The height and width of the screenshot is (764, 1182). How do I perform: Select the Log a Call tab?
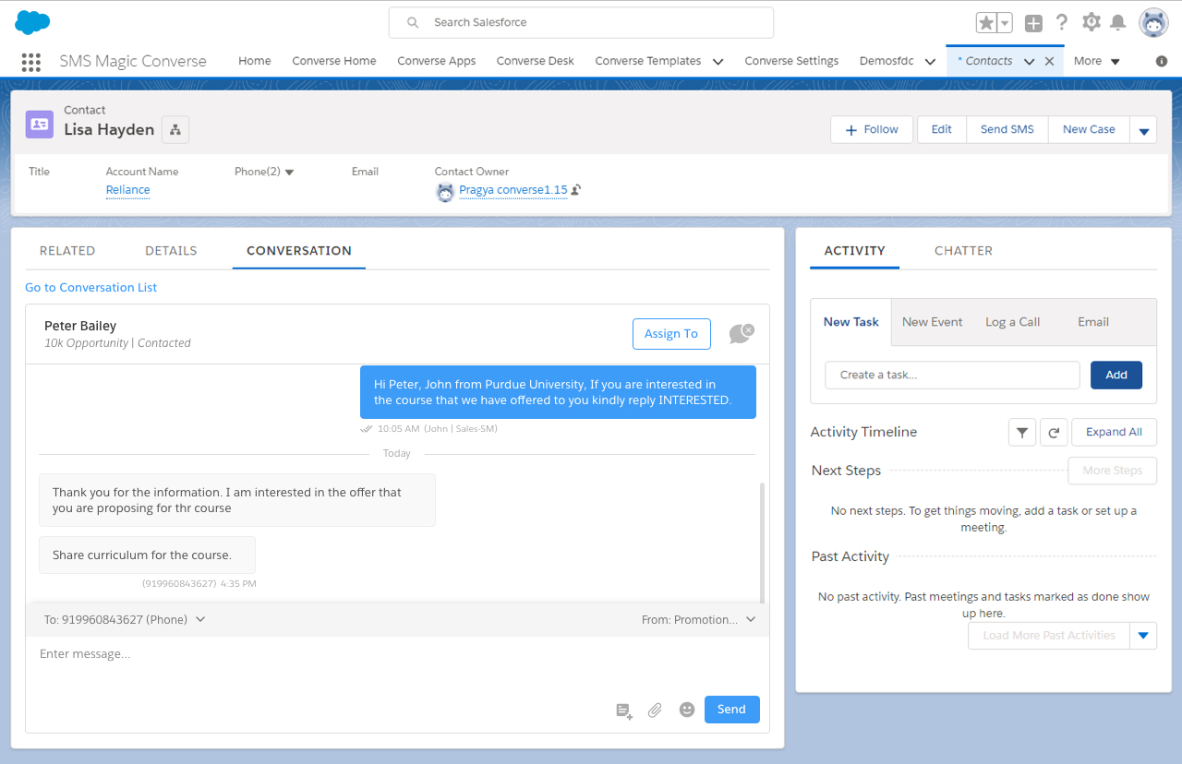[x=1012, y=322]
